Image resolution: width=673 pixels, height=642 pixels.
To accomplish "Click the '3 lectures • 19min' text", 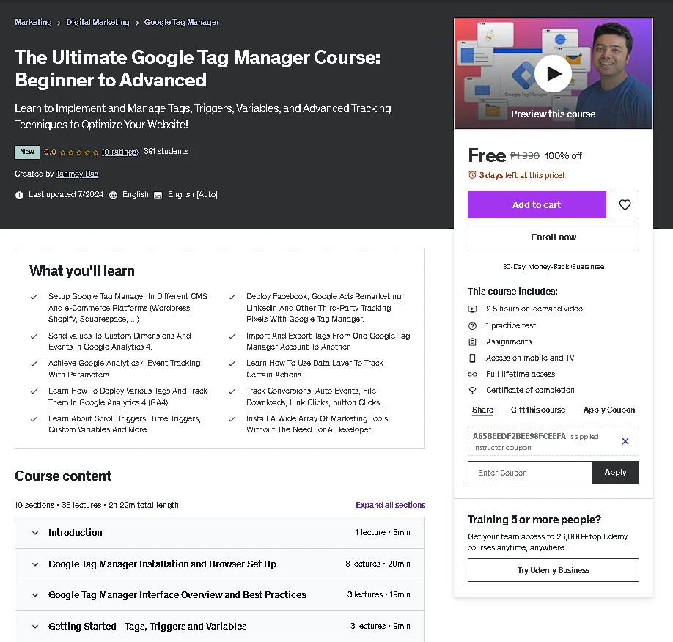I will coord(378,594).
